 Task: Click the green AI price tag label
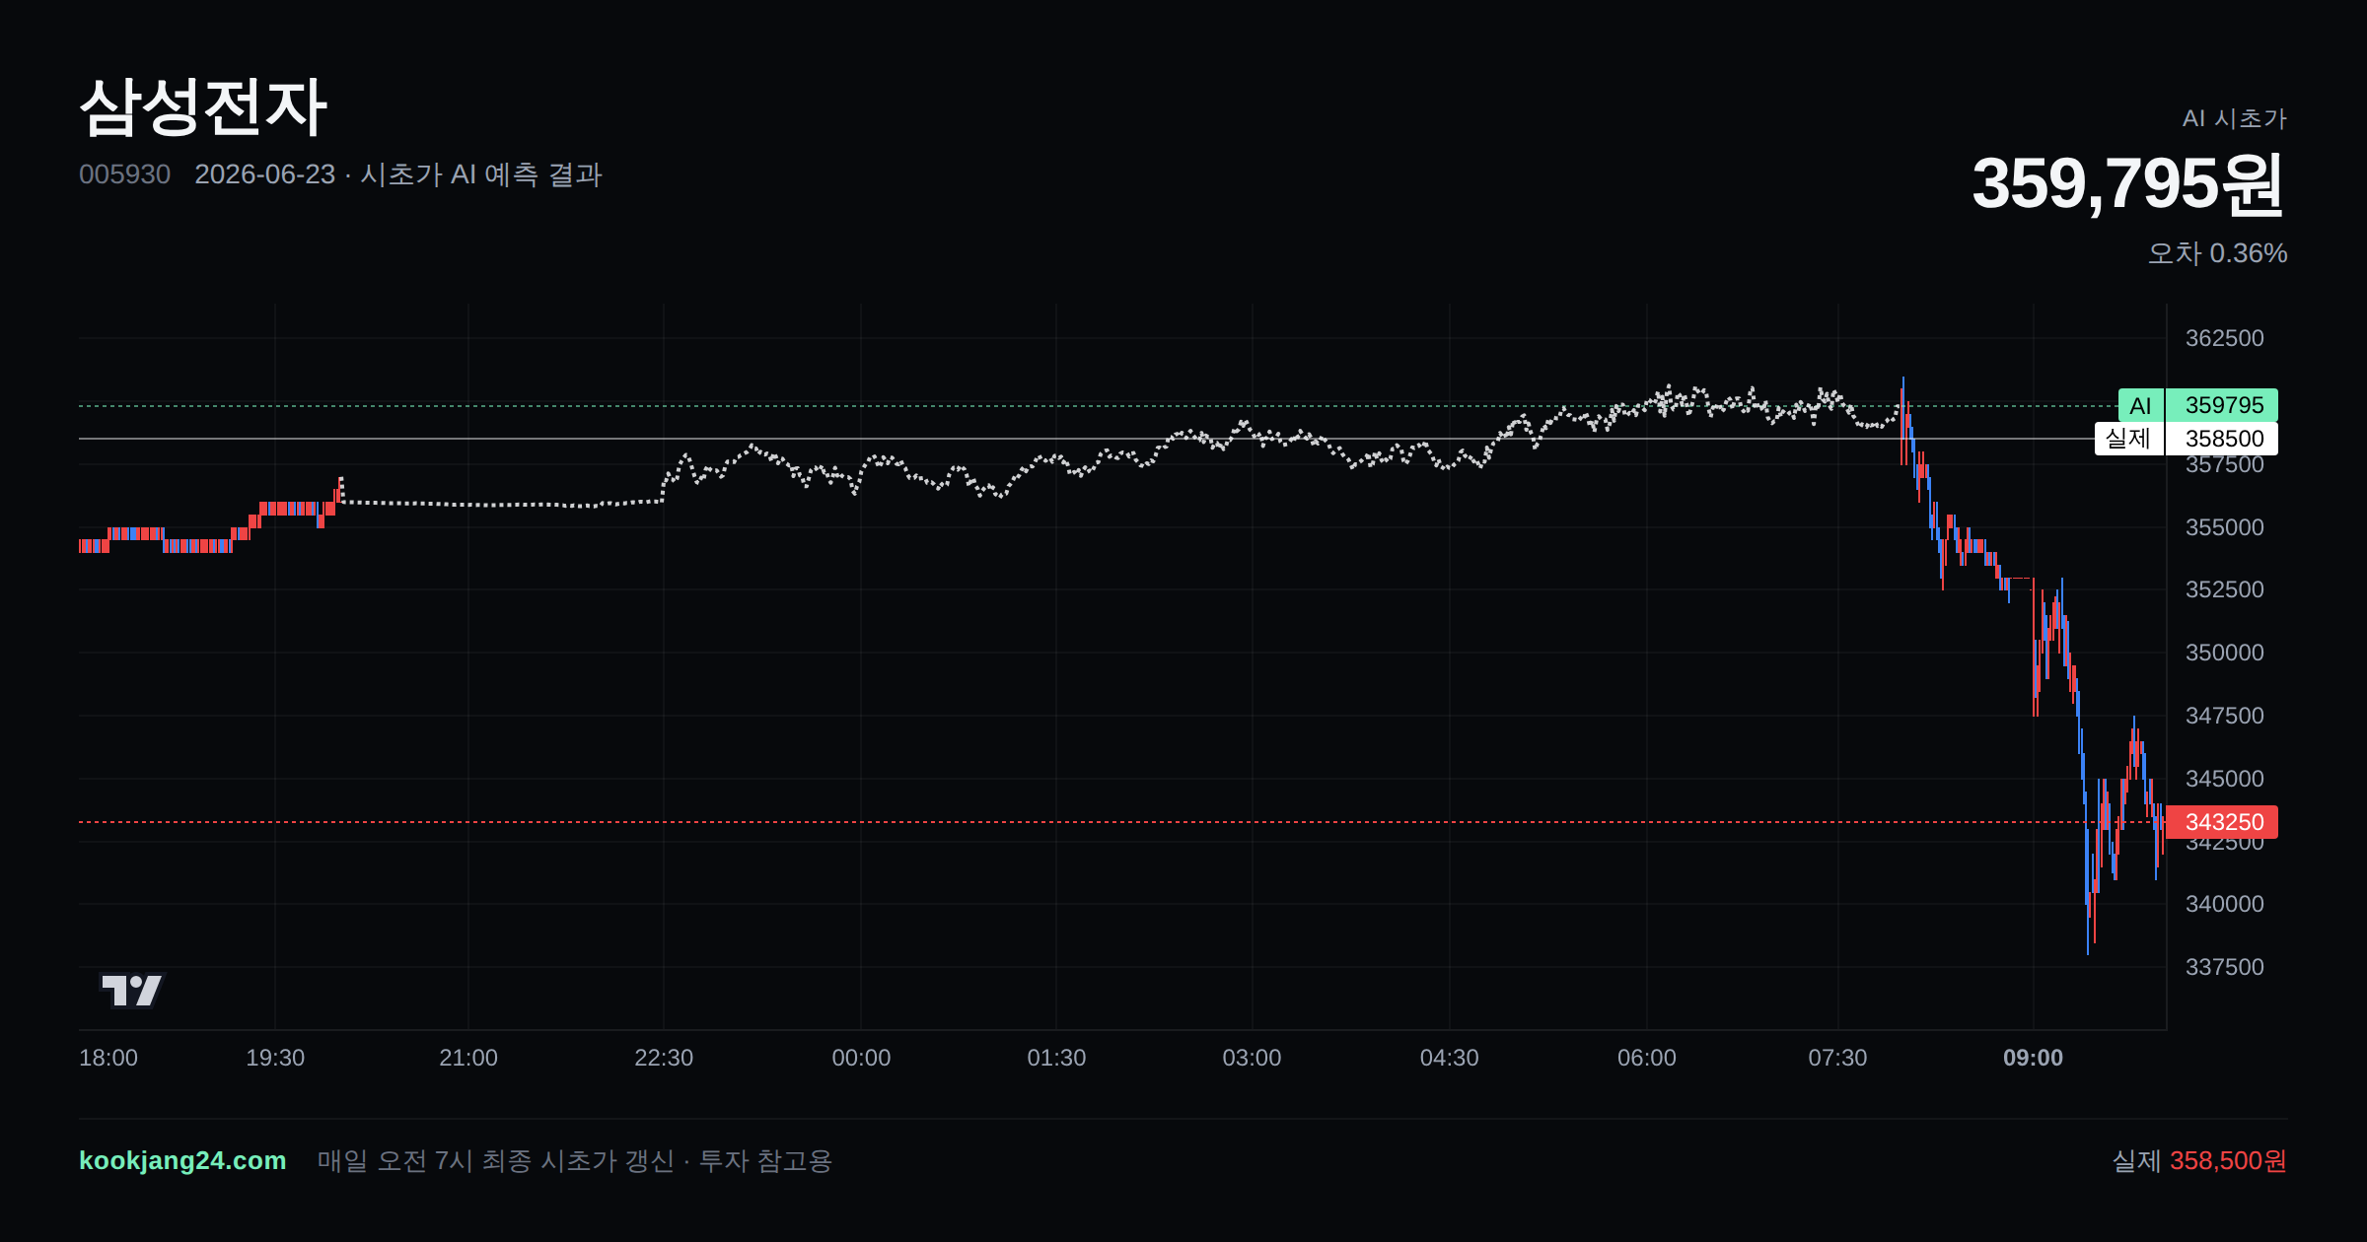pyautogui.click(x=2141, y=405)
